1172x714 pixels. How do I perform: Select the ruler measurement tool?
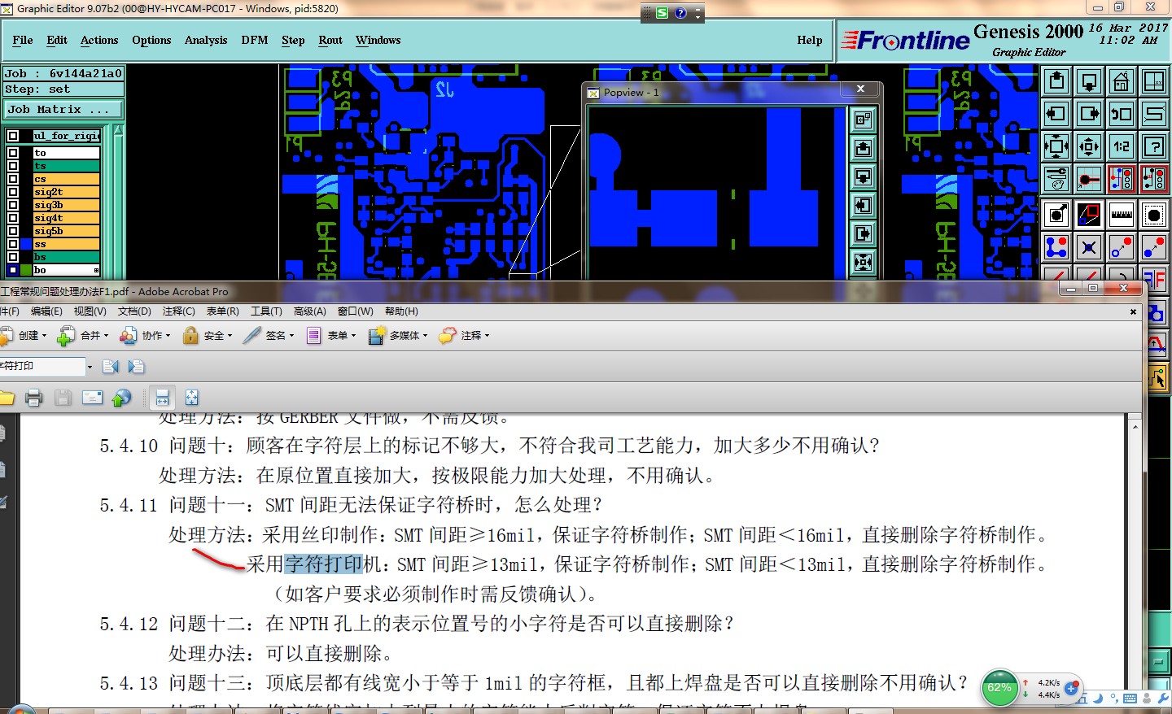pos(1122,215)
